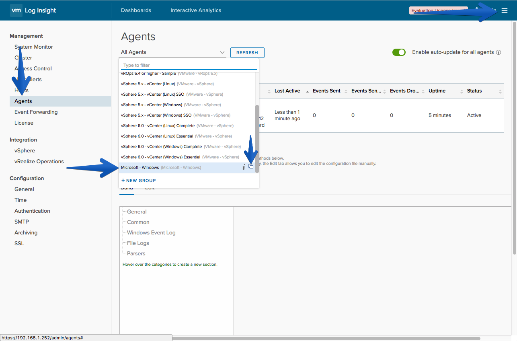Screen dimensions: 517x341
Task: Select vSphere 5.x - vCenter (Linux)
Action: click(187, 84)
